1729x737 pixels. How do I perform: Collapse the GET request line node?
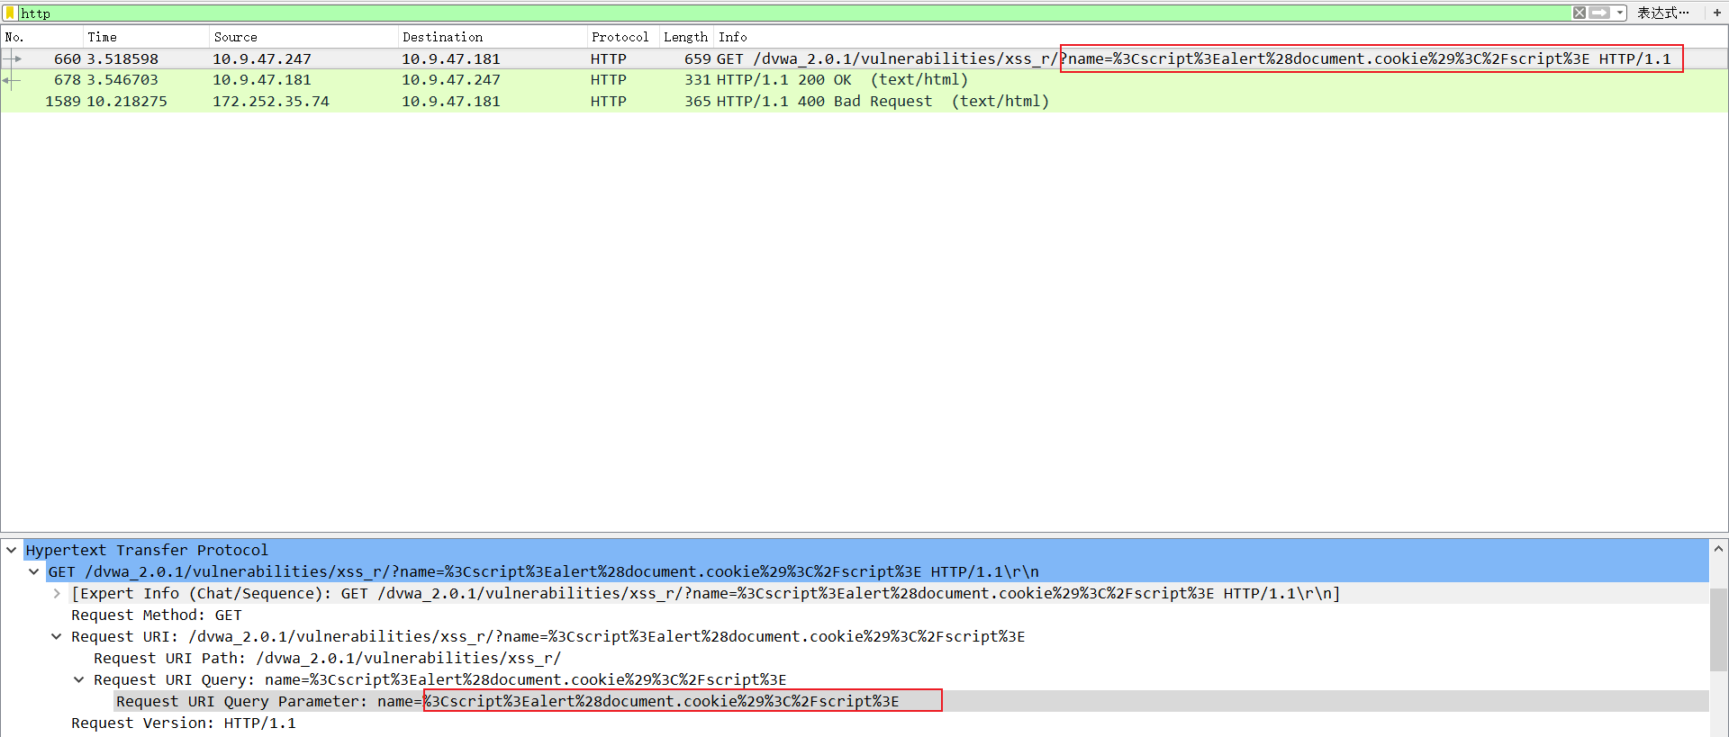point(34,571)
